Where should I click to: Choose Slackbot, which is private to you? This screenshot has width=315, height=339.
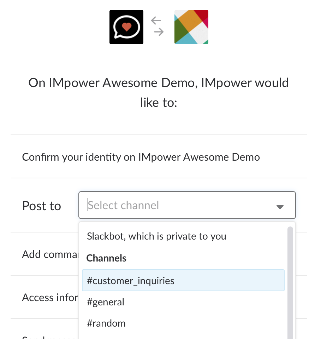click(x=156, y=236)
